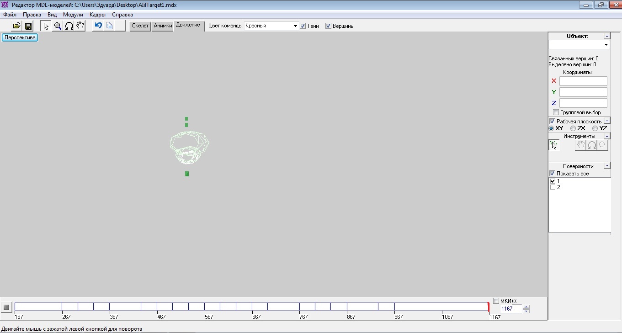This screenshot has height=333, width=622.
Task: Click the copy icon in the toolbar
Action: pyautogui.click(x=109, y=26)
